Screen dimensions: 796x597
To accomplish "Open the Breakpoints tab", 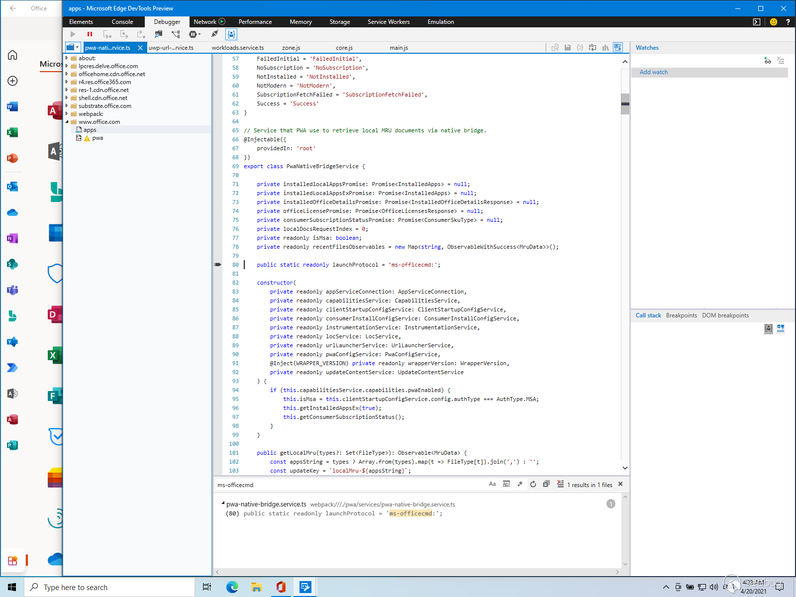I will tap(681, 315).
